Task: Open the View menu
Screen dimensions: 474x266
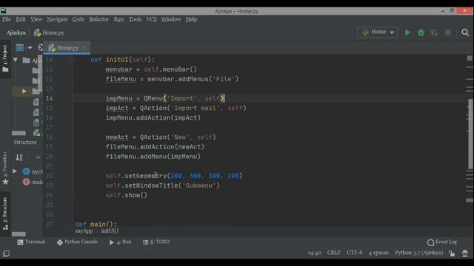Action: pyautogui.click(x=36, y=19)
